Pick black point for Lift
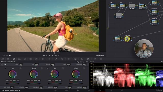 [x=5, y=68]
